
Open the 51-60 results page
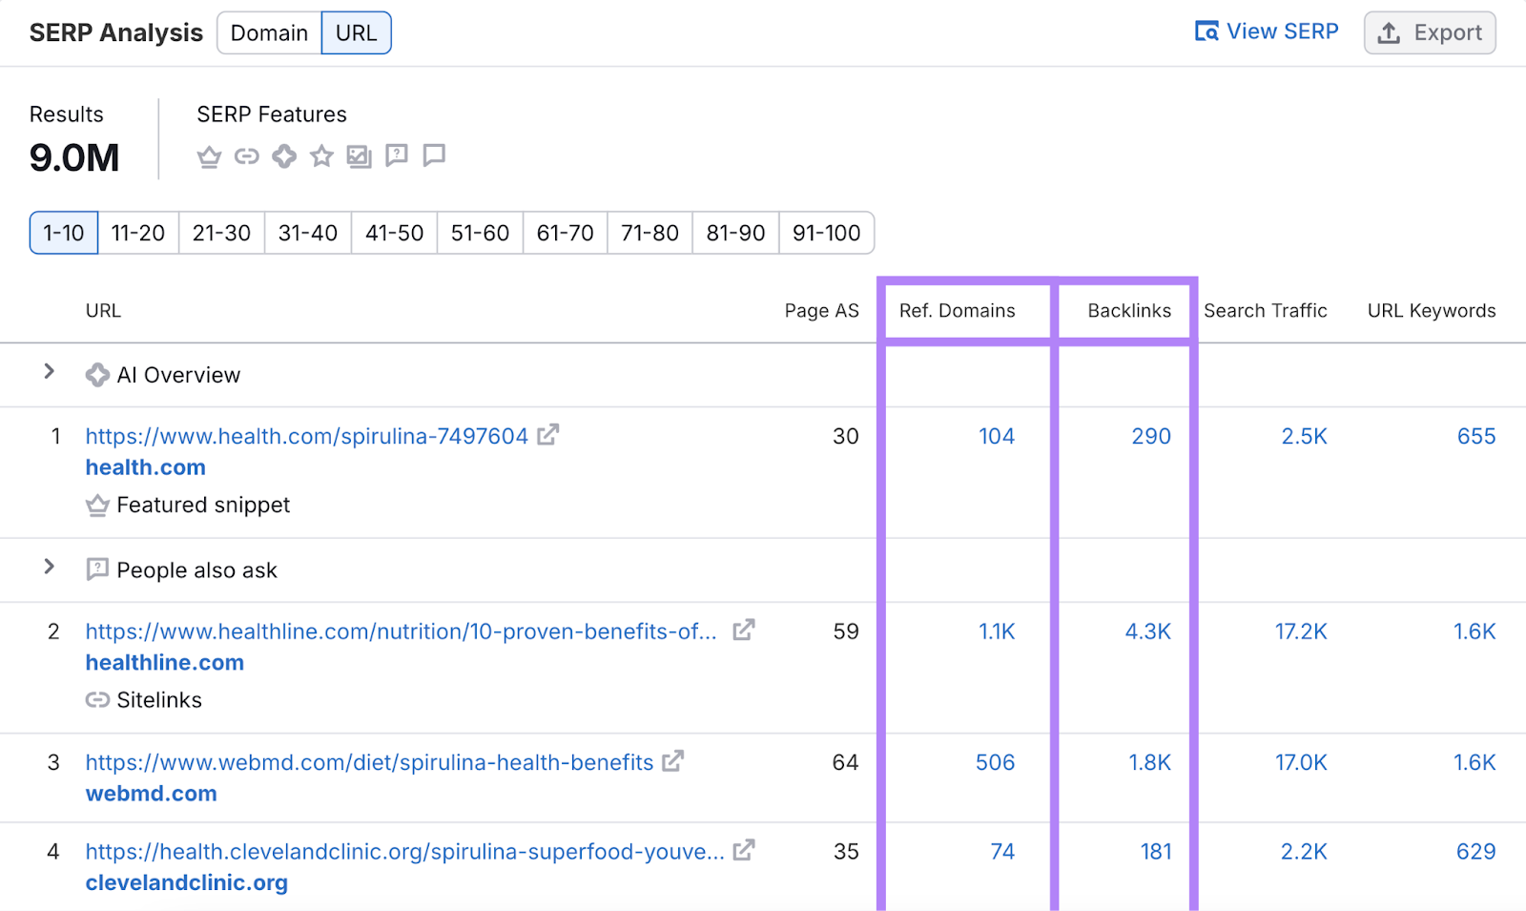pos(479,233)
